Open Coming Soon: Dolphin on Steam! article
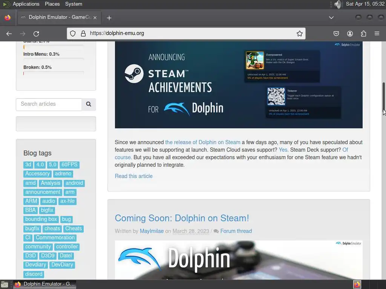Image resolution: width=386 pixels, height=289 pixels. coord(182,218)
